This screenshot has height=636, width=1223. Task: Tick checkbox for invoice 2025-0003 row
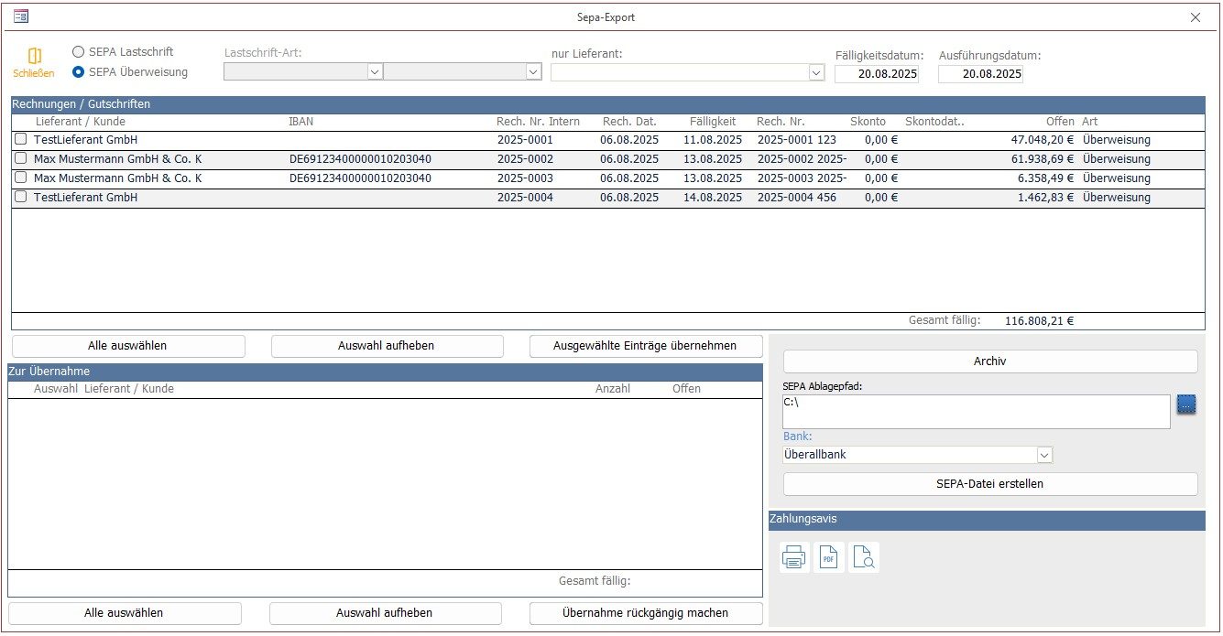(x=21, y=178)
